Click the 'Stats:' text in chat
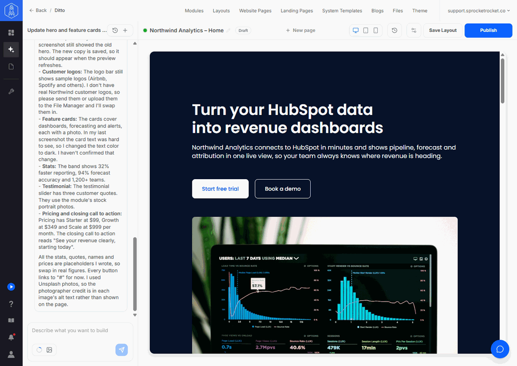This screenshot has height=366, width=517. (49, 166)
